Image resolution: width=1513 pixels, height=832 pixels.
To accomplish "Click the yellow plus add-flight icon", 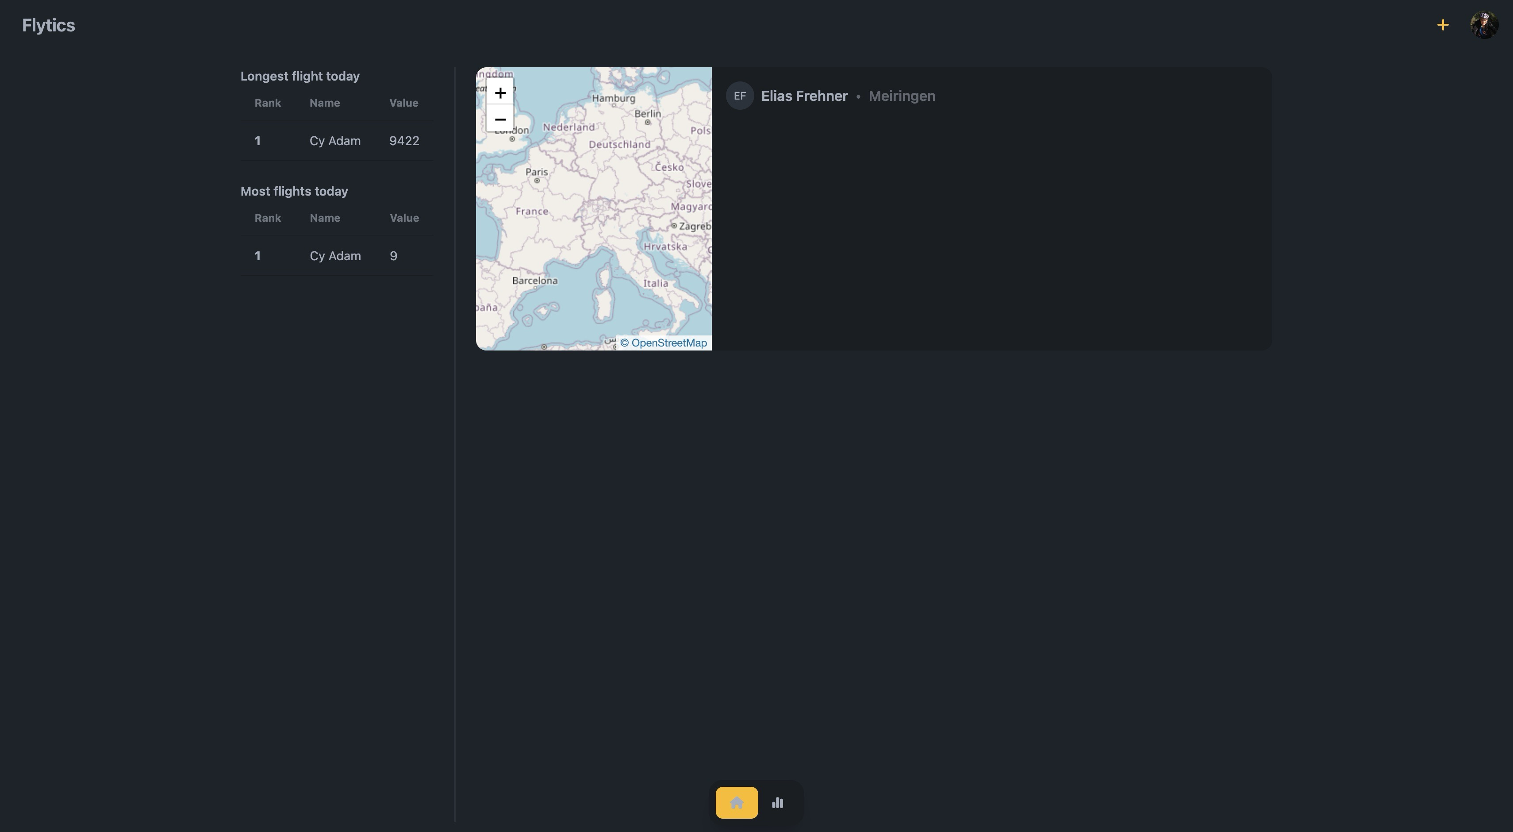I will [x=1443, y=25].
